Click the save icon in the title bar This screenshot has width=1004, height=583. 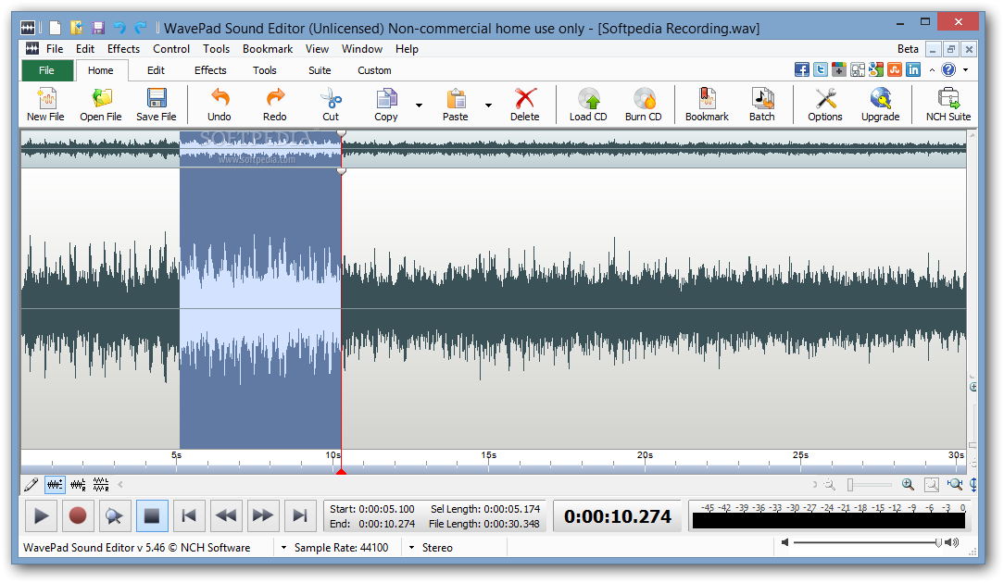pos(98,28)
